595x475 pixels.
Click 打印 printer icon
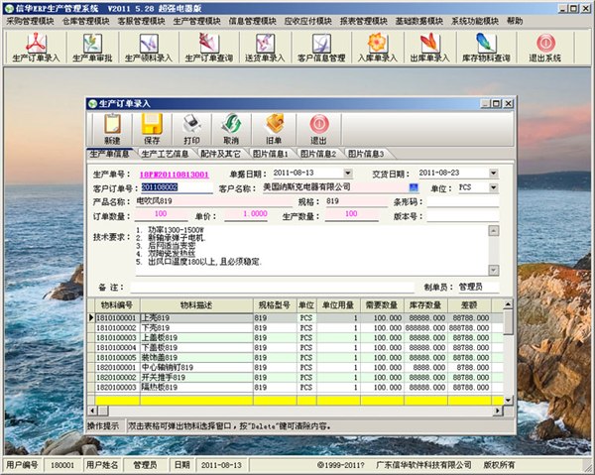coord(192,129)
